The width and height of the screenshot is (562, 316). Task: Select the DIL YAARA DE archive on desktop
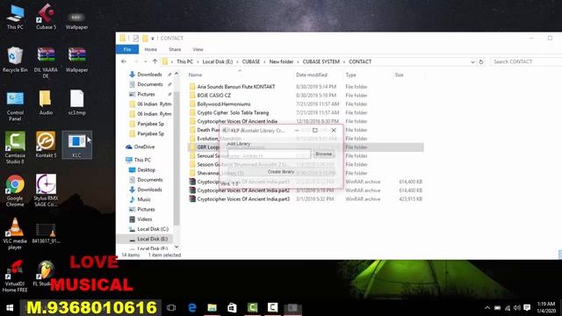(x=46, y=62)
